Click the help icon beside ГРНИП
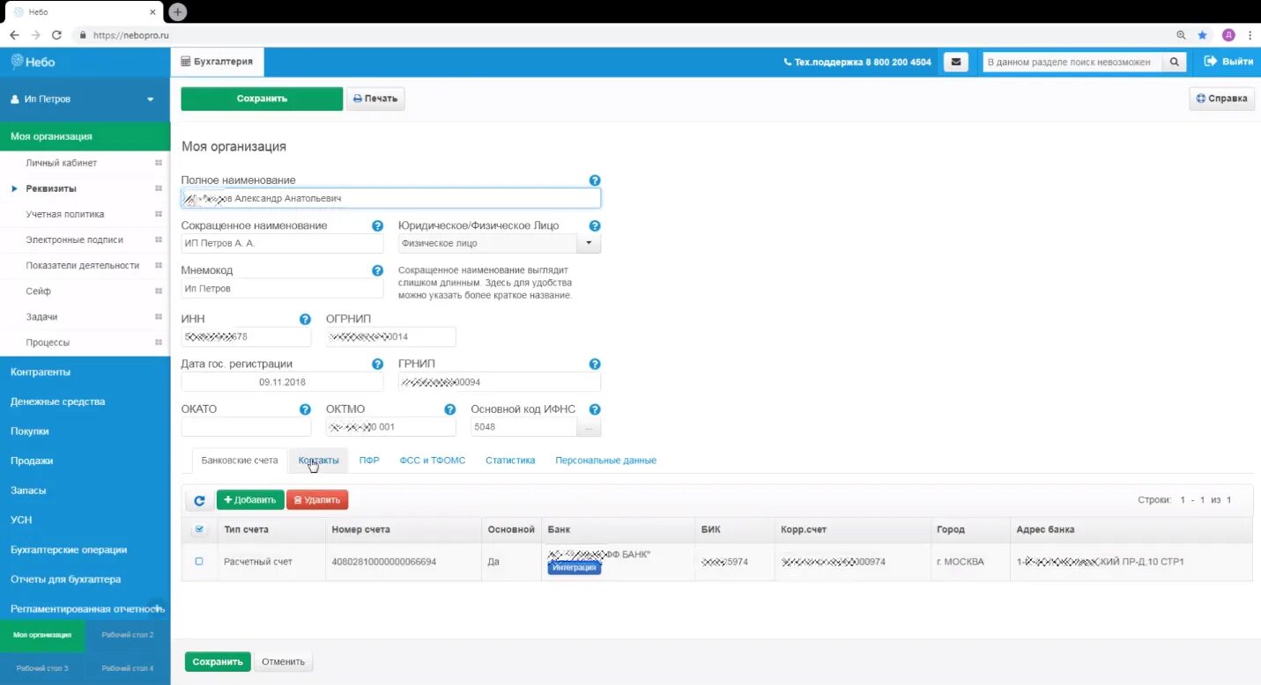 tap(595, 364)
